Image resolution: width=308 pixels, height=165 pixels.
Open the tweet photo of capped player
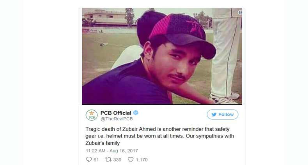[x=162, y=56]
